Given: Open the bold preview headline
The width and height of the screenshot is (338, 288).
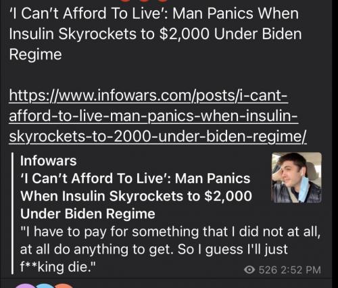Looking at the screenshot, I should pyautogui.click(x=136, y=196).
